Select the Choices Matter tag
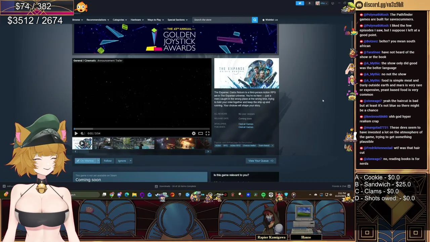 (249, 146)
